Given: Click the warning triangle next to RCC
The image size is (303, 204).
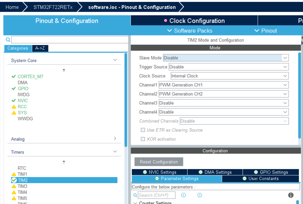Looking at the screenshot, I should [14, 107].
